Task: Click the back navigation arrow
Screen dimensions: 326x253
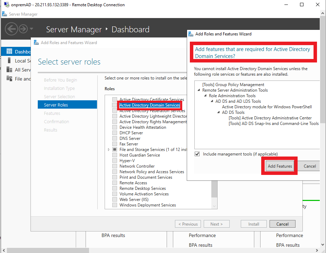Action: click(x=11, y=29)
